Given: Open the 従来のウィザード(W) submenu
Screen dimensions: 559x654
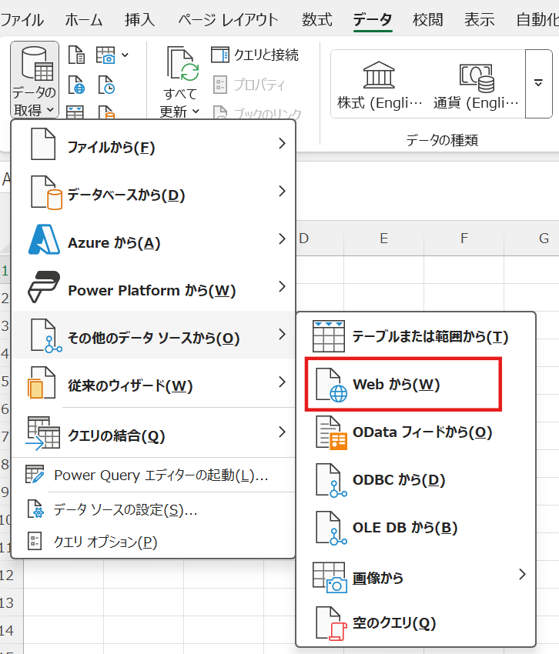Looking at the screenshot, I should [x=153, y=383].
